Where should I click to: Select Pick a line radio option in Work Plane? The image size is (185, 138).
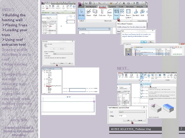point(45,58)
